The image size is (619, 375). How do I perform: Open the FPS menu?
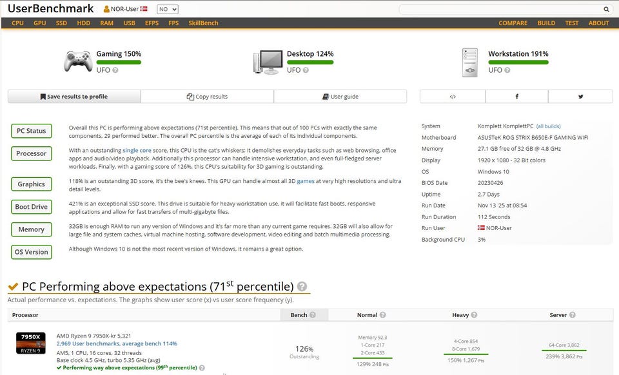(x=173, y=23)
